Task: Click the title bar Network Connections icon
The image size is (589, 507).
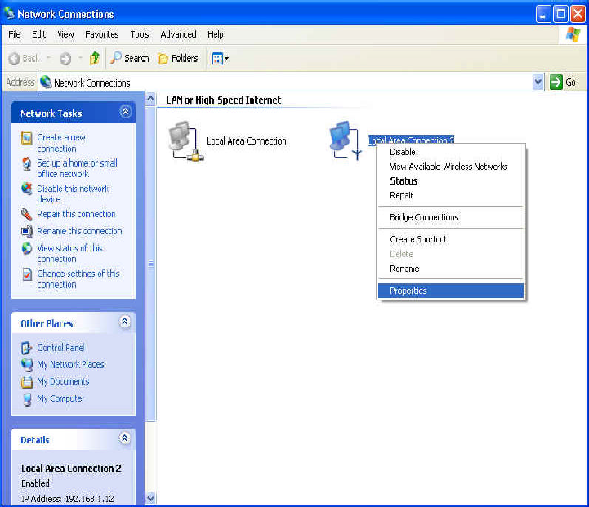Action: [x=9, y=13]
